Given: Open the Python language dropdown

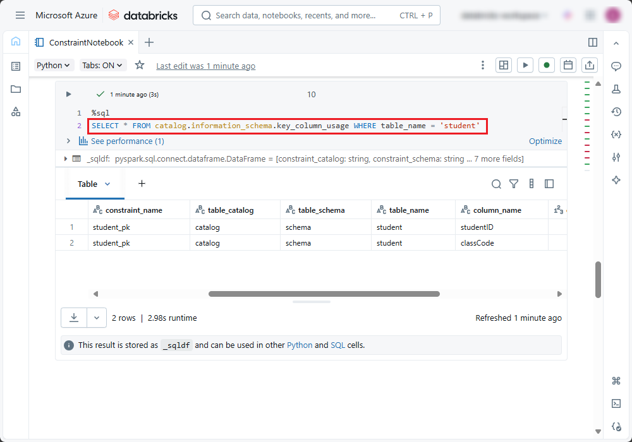Looking at the screenshot, I should pyautogui.click(x=54, y=65).
